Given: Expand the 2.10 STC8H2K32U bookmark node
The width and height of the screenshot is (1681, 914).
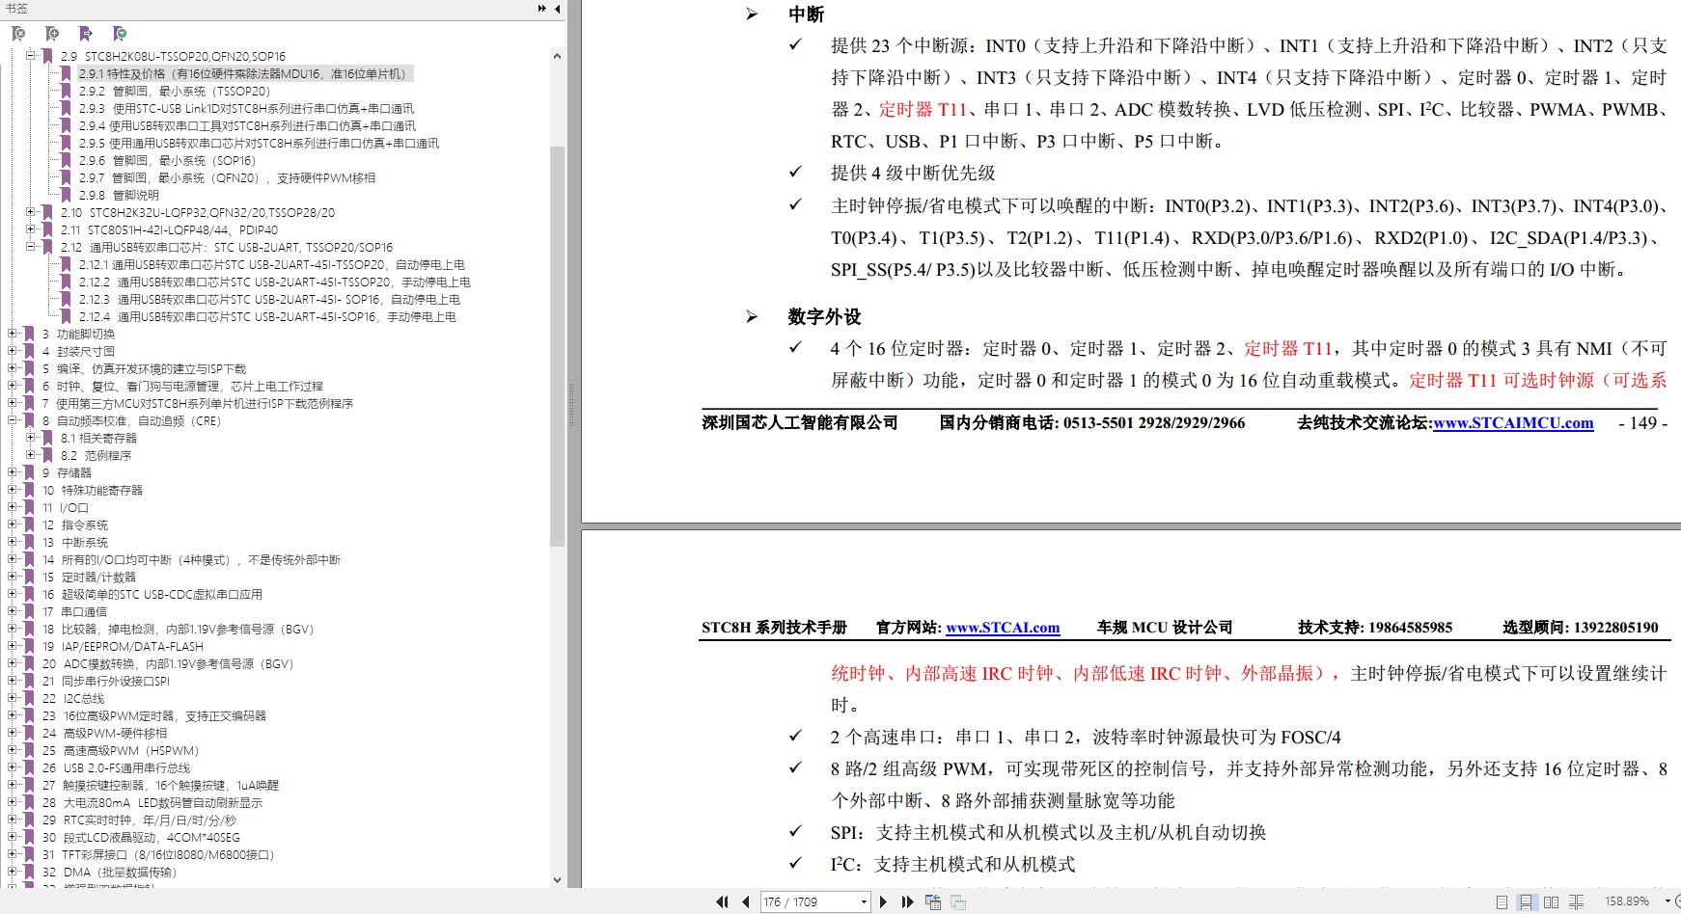Looking at the screenshot, I should (31, 212).
